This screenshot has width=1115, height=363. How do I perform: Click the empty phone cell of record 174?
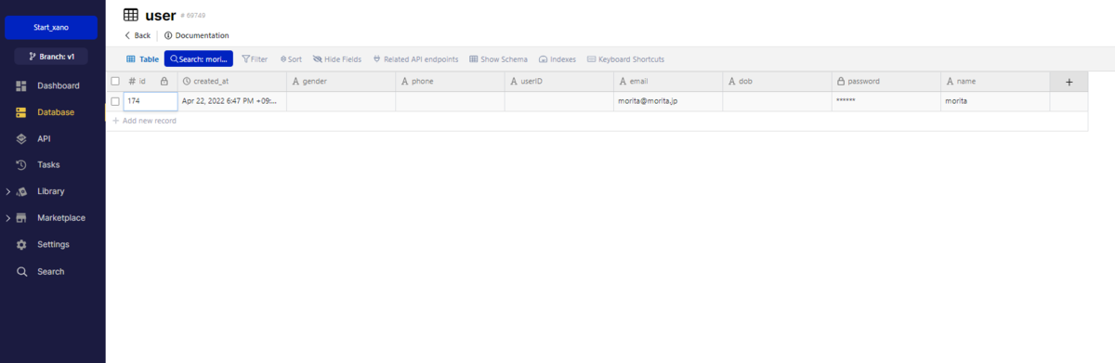click(x=450, y=101)
